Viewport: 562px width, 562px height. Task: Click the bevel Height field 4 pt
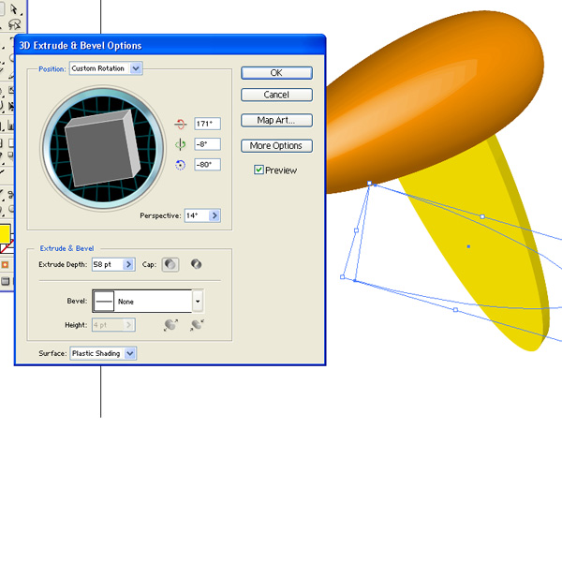108,325
